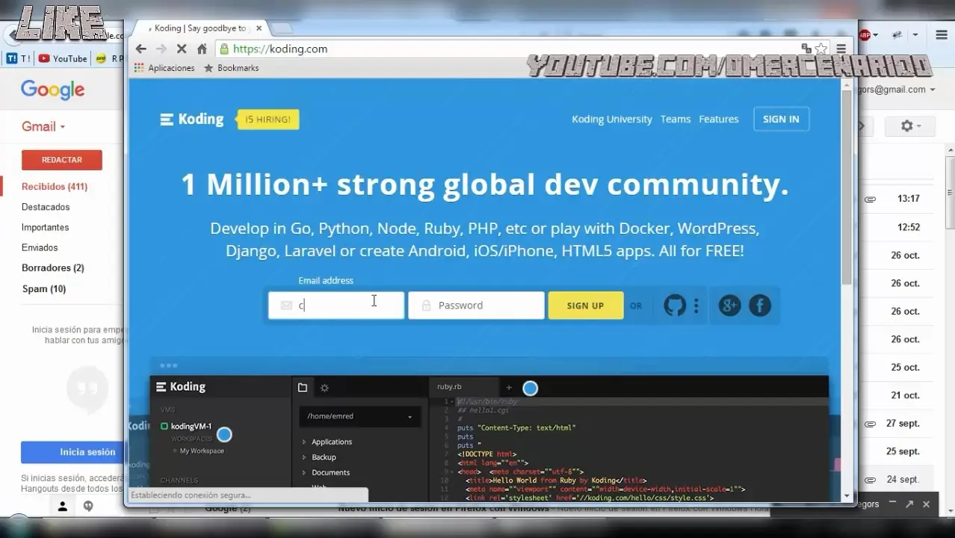
Task: Close the Koding browser tab
Action: pos(259,28)
